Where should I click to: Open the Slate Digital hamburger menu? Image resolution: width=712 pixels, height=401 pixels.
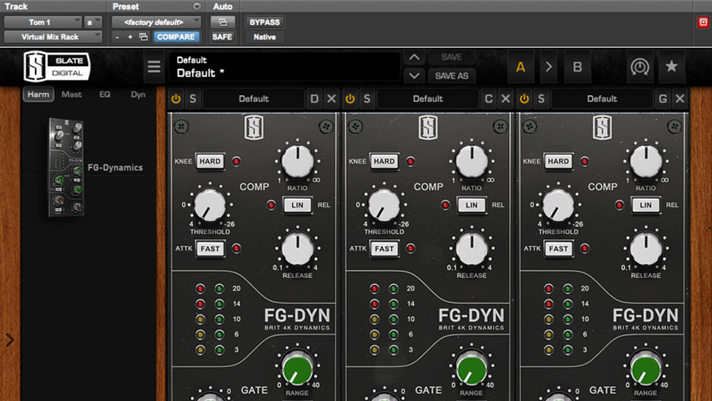click(x=154, y=67)
